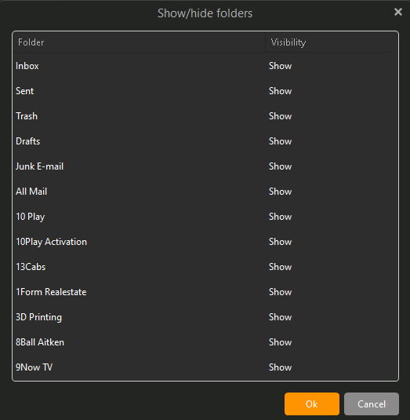The width and height of the screenshot is (410, 420).
Task: Open visibility dropdown for All Mail
Action: tap(280, 192)
